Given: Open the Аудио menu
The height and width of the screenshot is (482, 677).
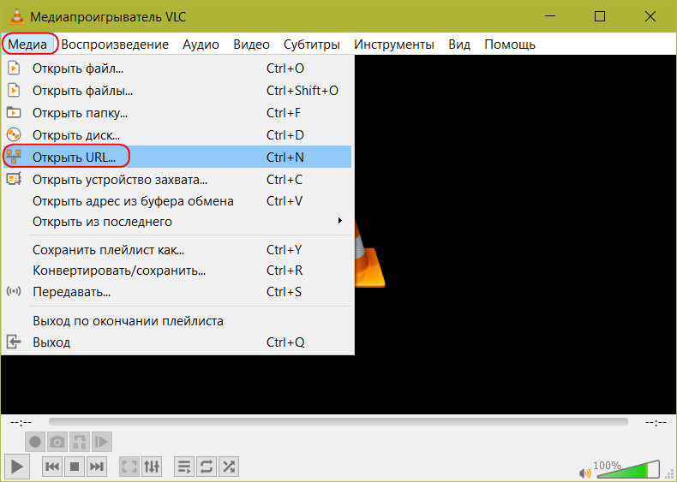Looking at the screenshot, I should [x=201, y=45].
